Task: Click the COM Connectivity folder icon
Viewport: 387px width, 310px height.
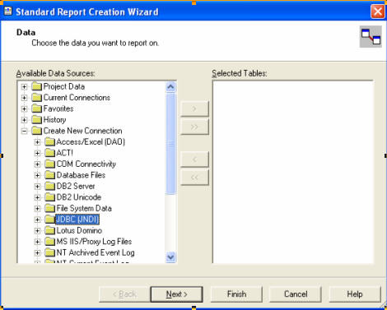Action: point(49,164)
